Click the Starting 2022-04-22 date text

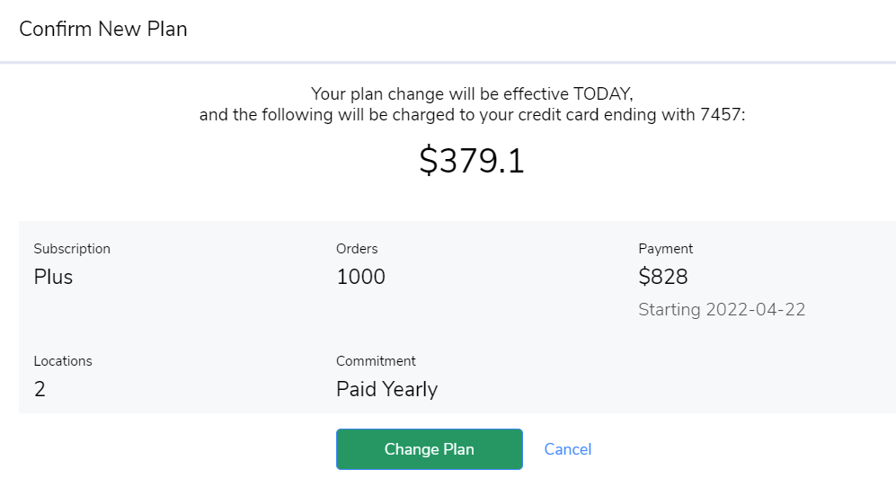(722, 310)
